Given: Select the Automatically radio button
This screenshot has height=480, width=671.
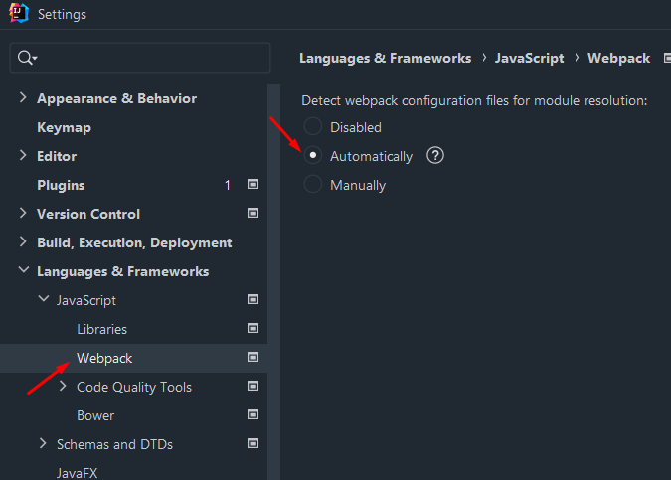Looking at the screenshot, I should click(313, 155).
